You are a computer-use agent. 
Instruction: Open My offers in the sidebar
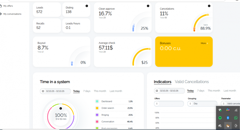8,6
